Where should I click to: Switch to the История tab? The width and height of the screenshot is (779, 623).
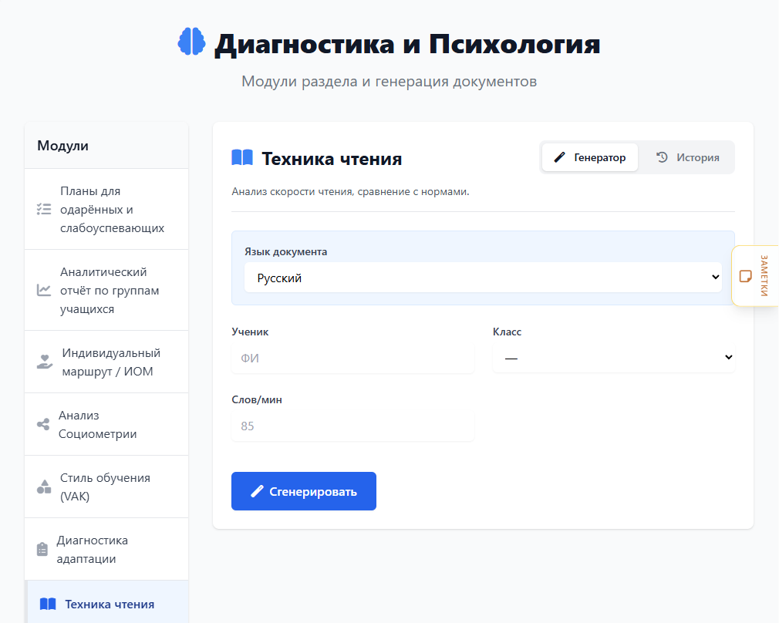(x=687, y=157)
